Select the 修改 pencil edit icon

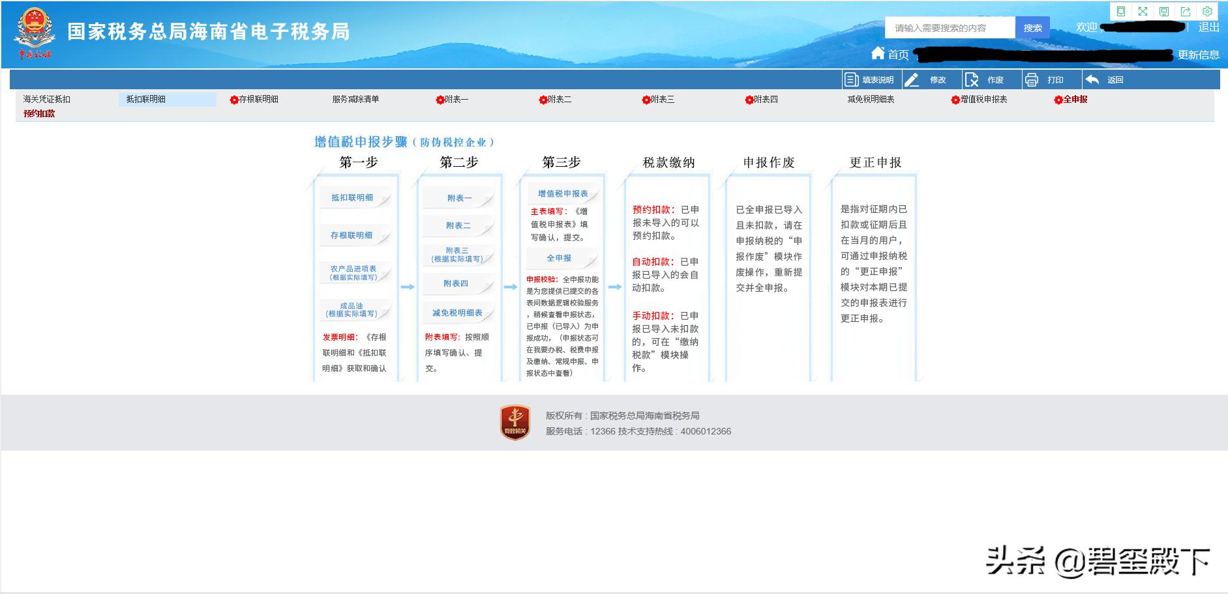tap(911, 79)
